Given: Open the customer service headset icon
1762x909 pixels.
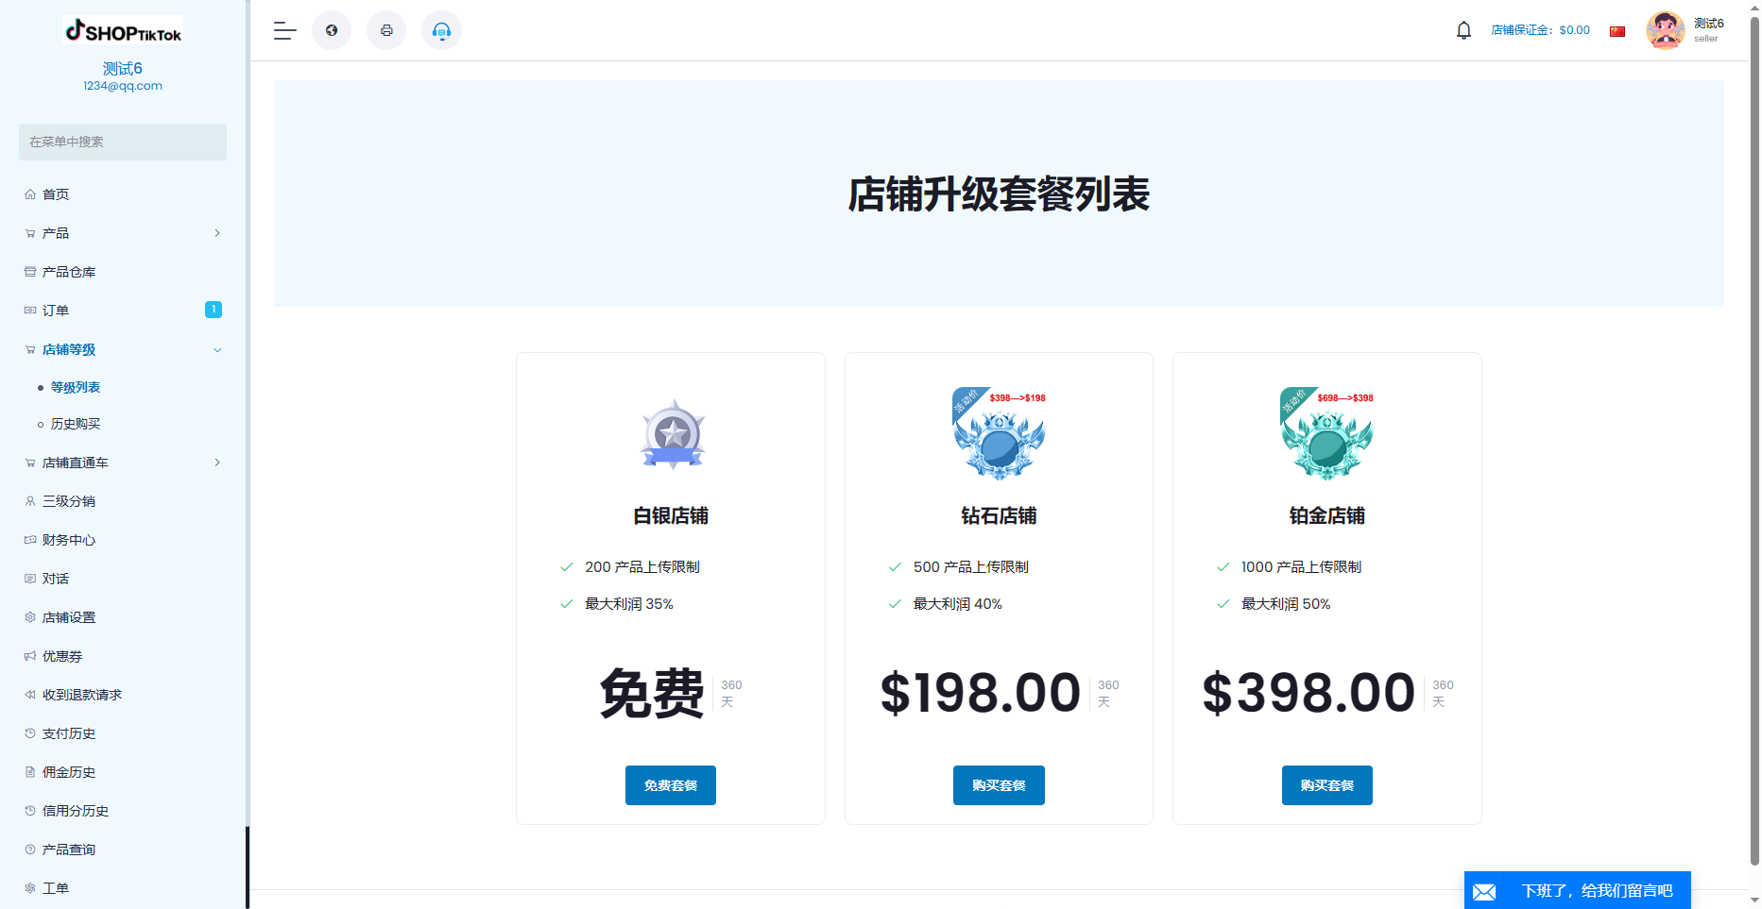Looking at the screenshot, I should point(441,30).
